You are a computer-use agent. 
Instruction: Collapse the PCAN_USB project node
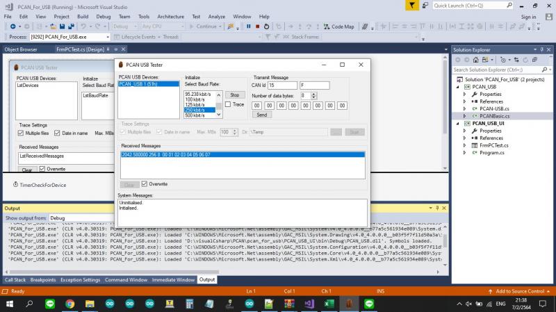[457, 87]
